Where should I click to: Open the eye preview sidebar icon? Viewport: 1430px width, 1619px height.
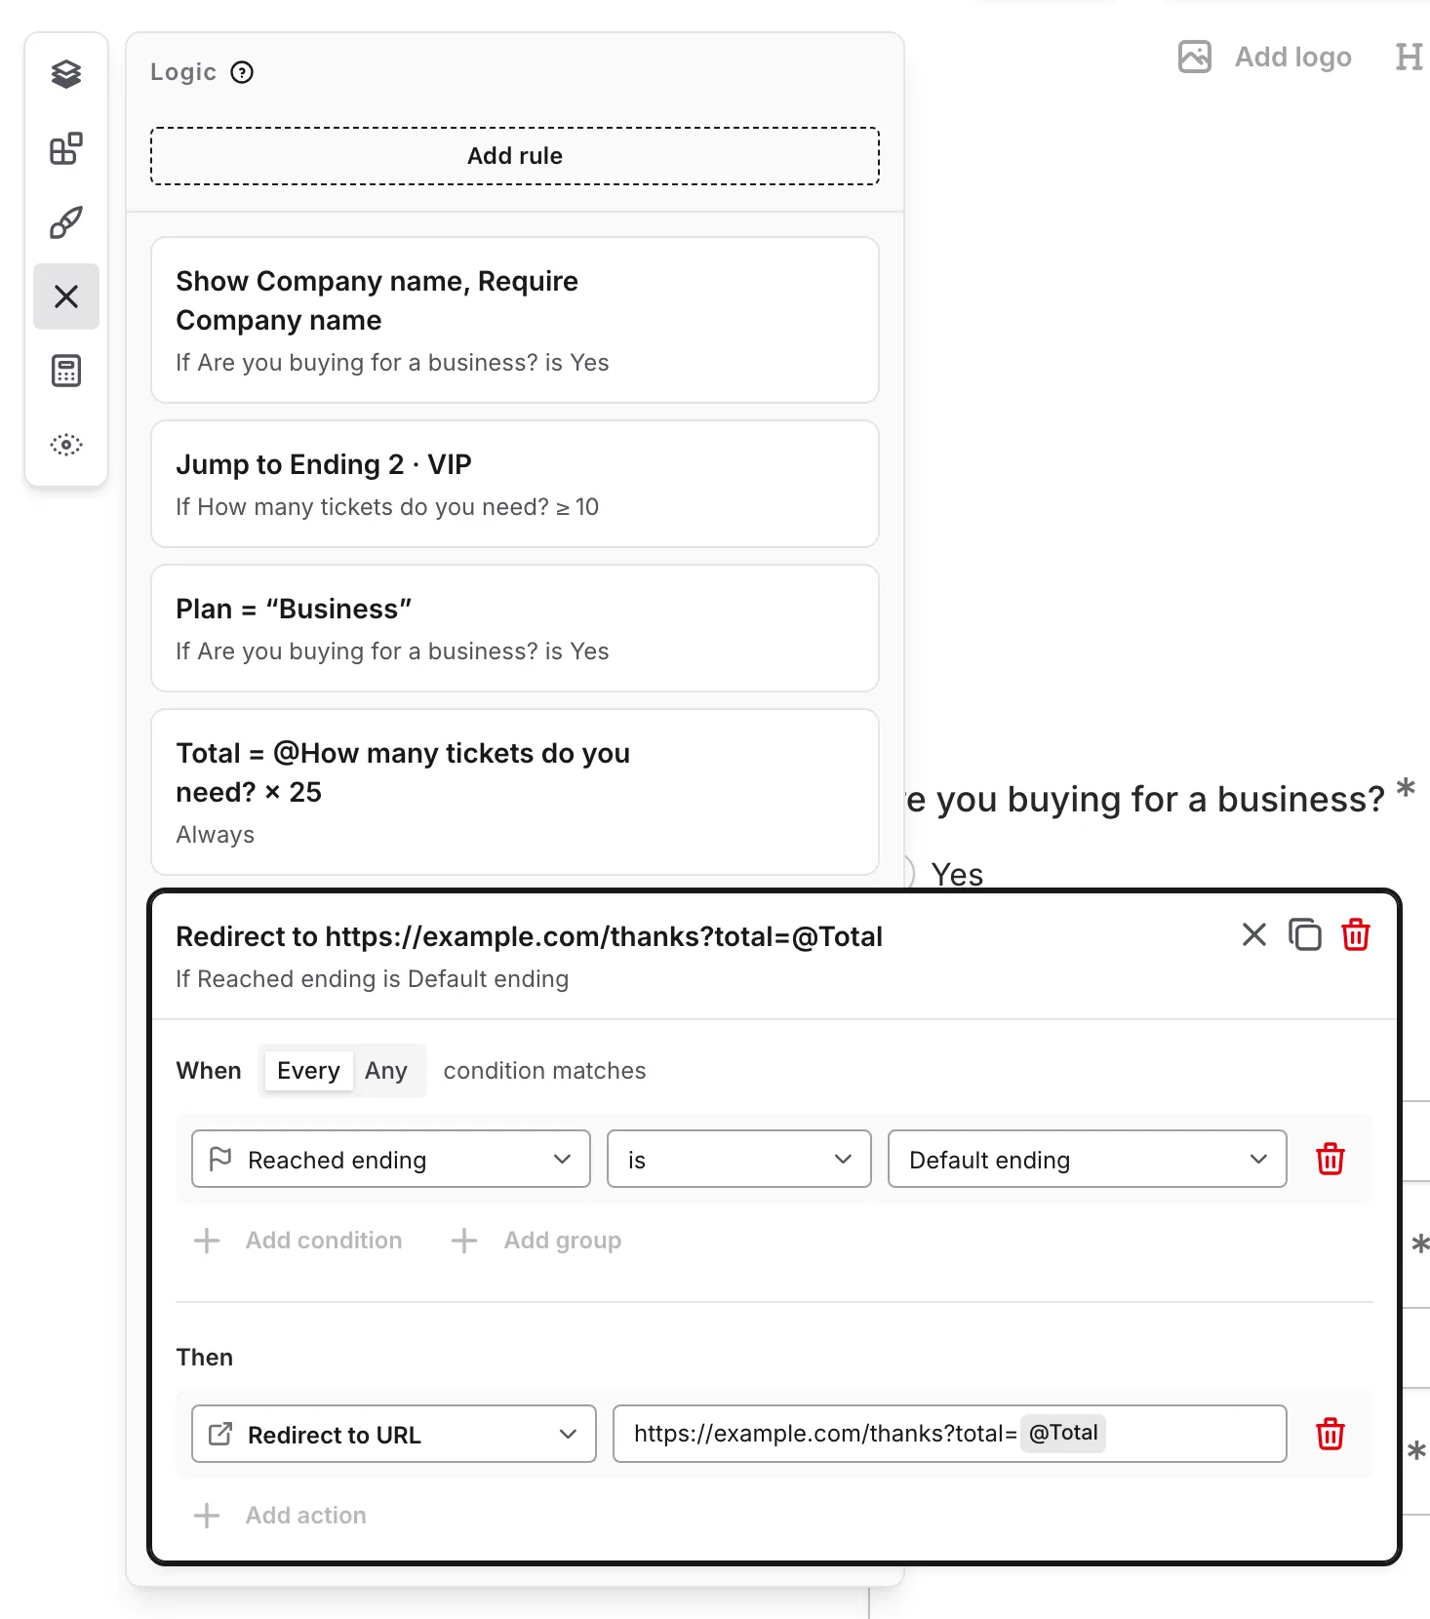tap(66, 445)
